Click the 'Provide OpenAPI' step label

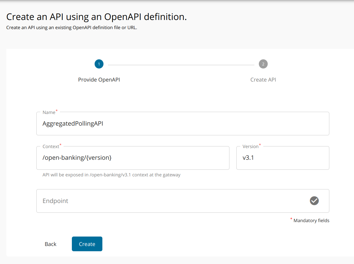coord(99,80)
